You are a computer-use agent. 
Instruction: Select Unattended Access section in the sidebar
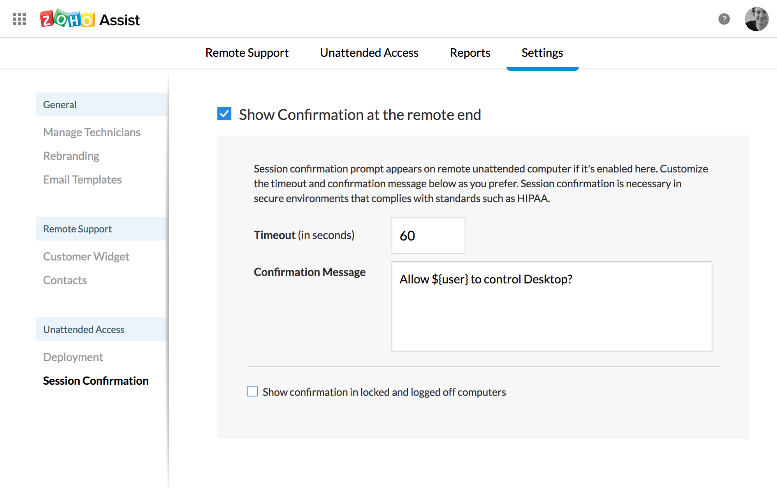102,329
